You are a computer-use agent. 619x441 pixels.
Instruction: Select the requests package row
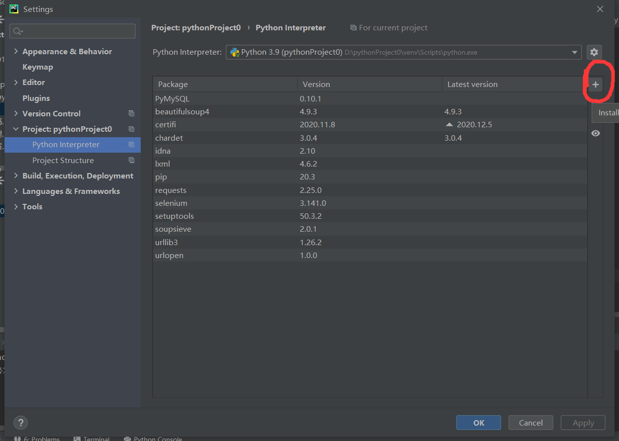pyautogui.click(x=370, y=190)
